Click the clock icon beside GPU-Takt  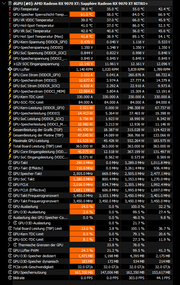10,162
